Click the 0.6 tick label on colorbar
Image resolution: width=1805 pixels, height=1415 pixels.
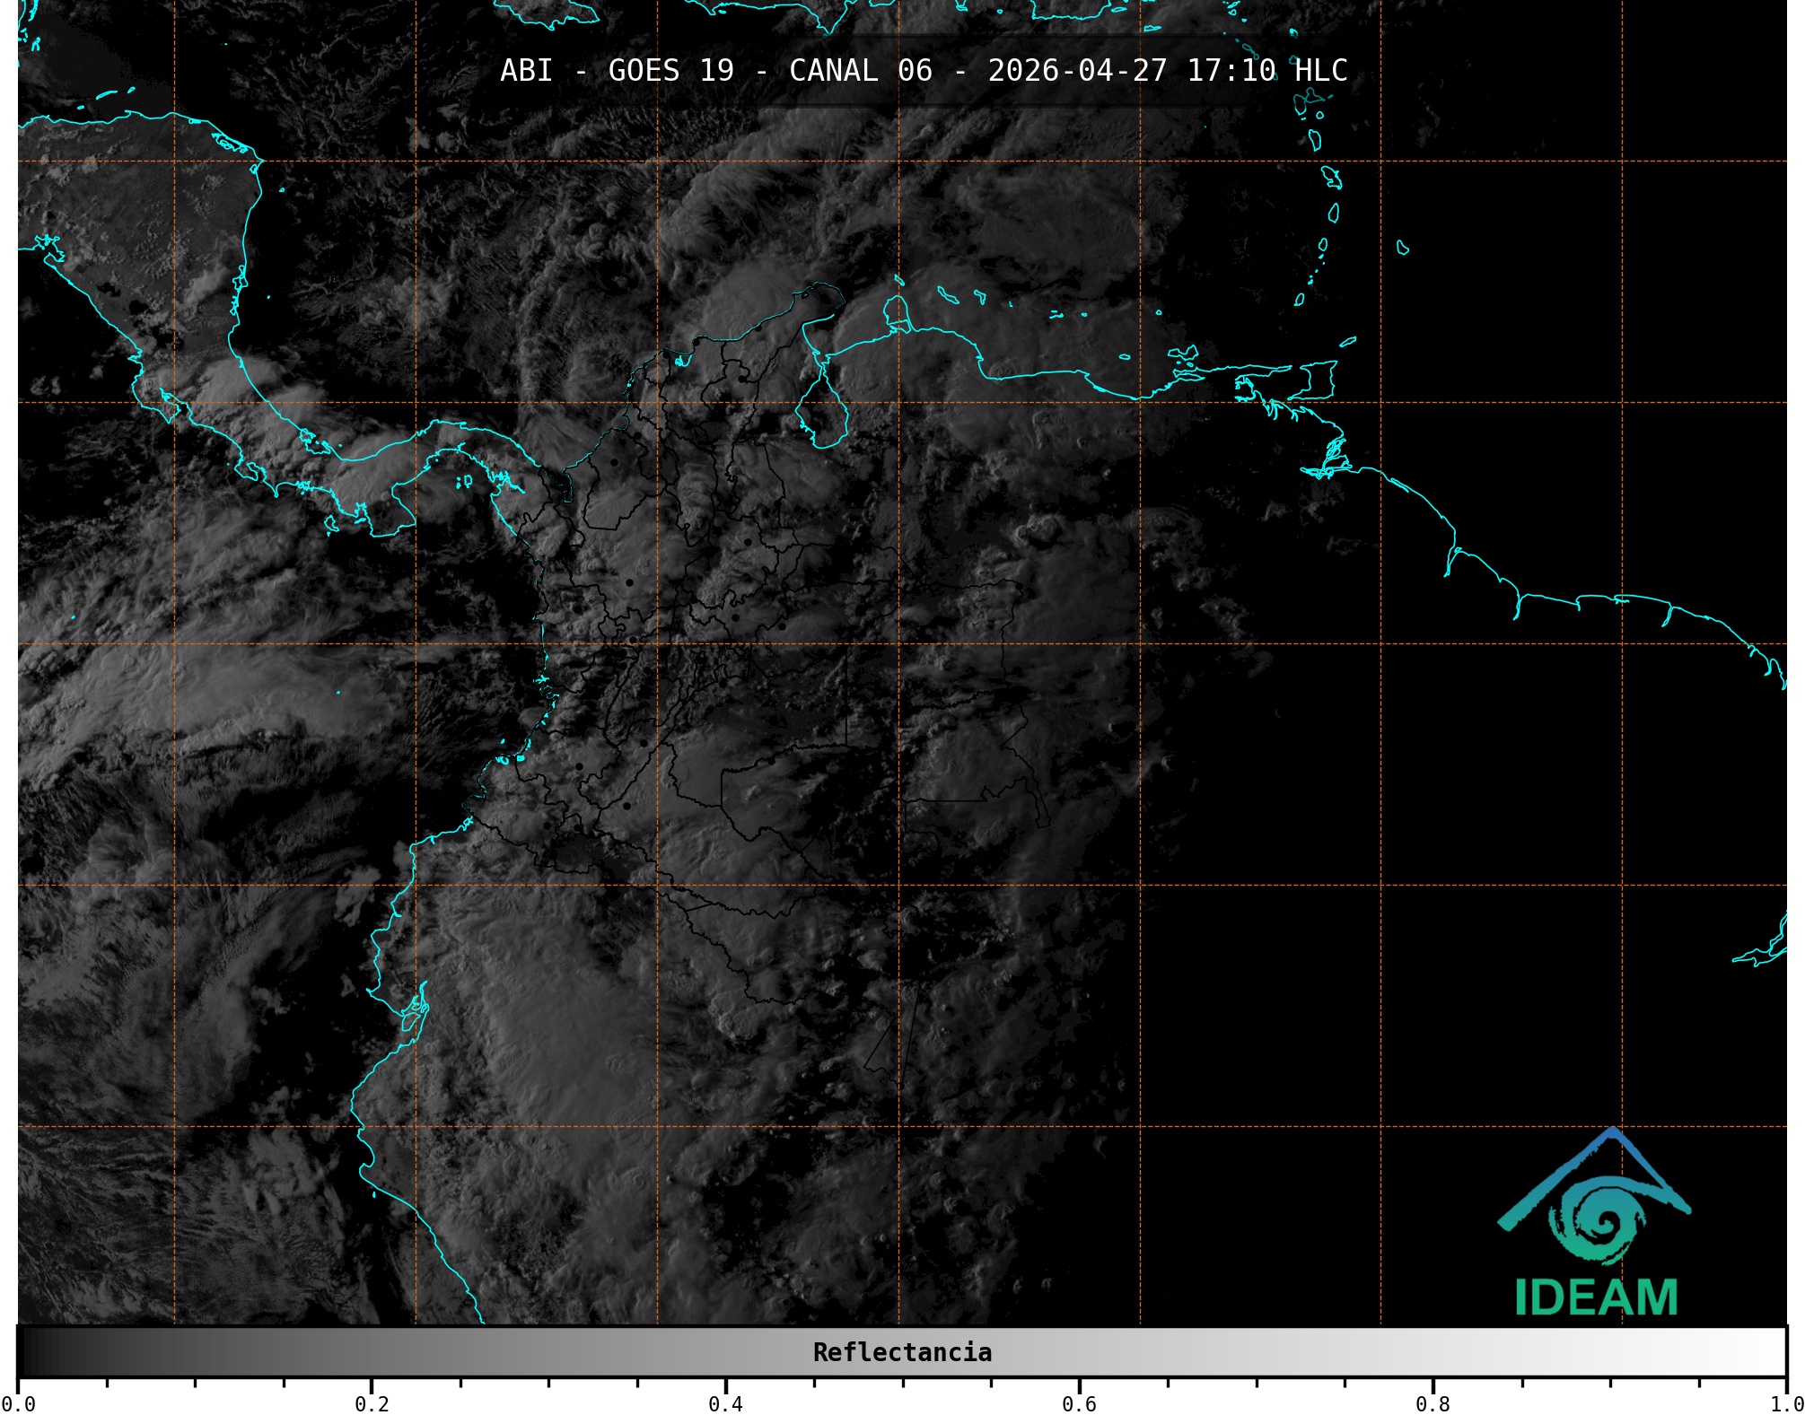pyautogui.click(x=1079, y=1403)
